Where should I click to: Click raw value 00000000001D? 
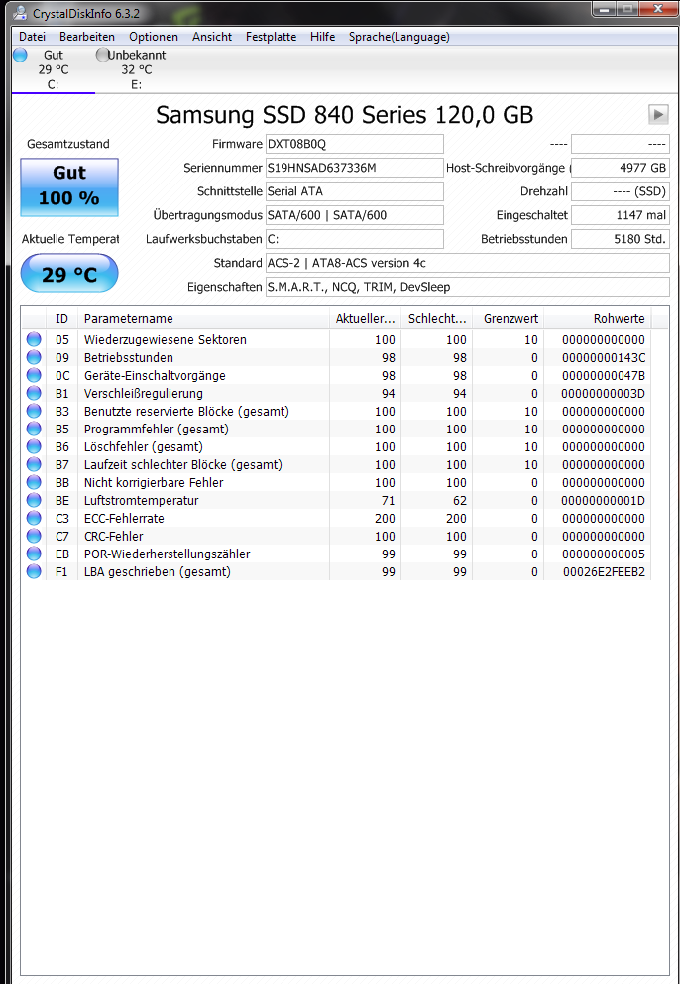pos(604,500)
